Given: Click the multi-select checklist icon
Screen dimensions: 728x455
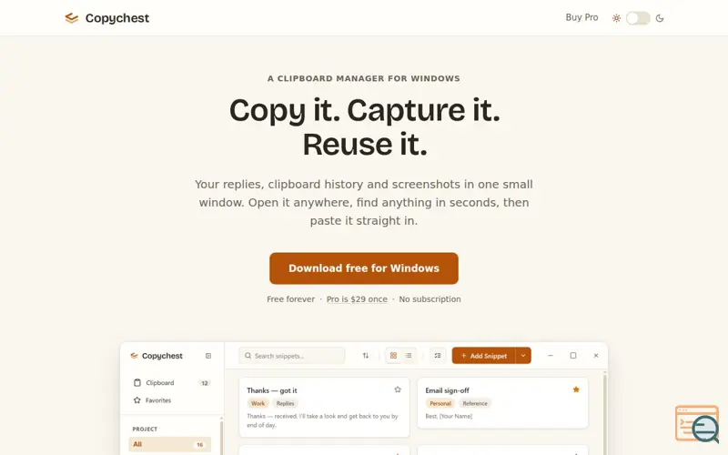Looking at the screenshot, I should click(438, 356).
